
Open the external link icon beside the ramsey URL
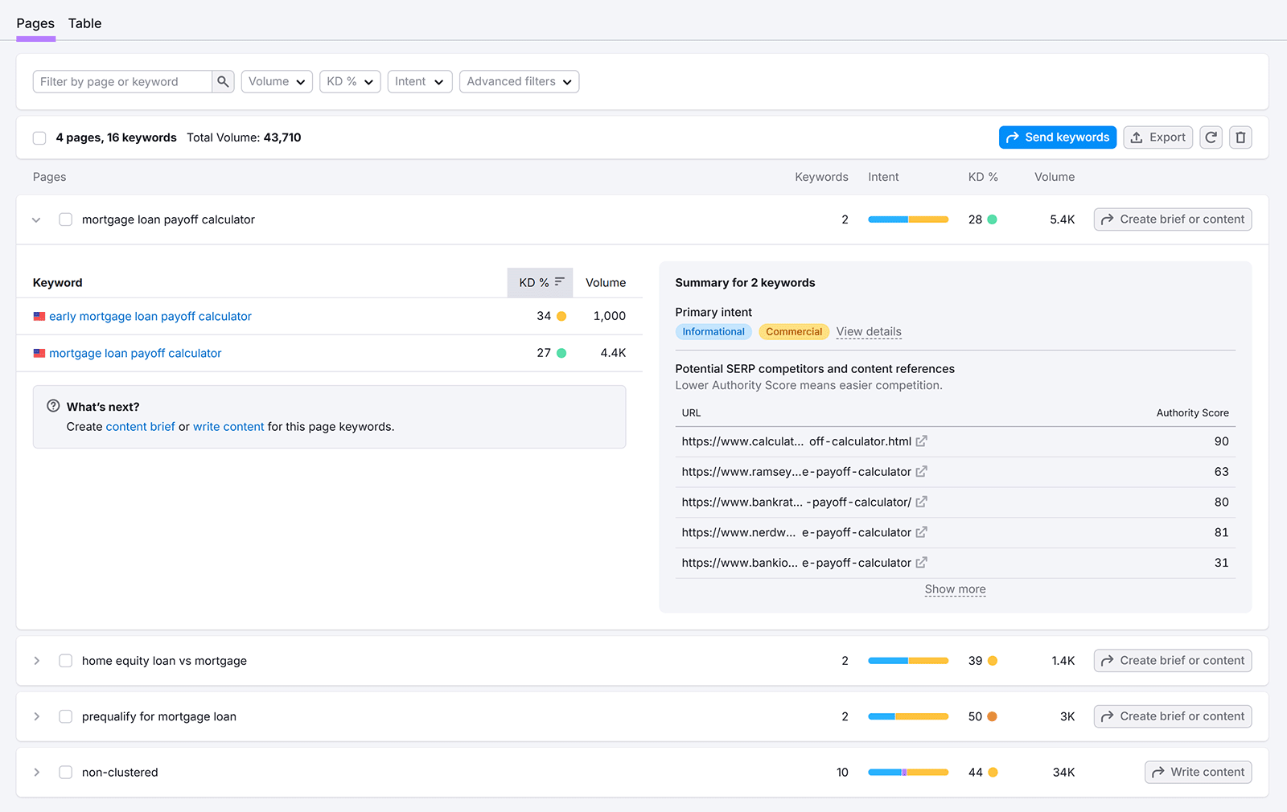click(921, 471)
